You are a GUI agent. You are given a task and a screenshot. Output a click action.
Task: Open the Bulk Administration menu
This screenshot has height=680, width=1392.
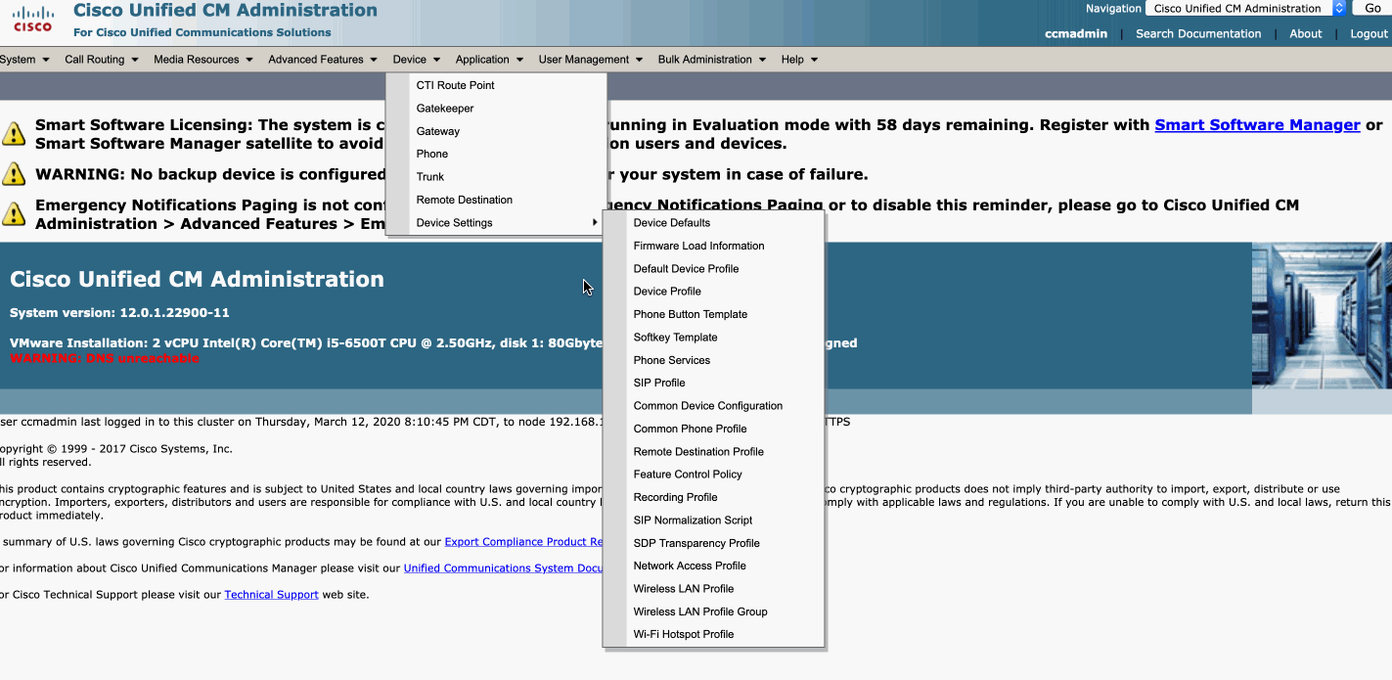pyautogui.click(x=705, y=59)
